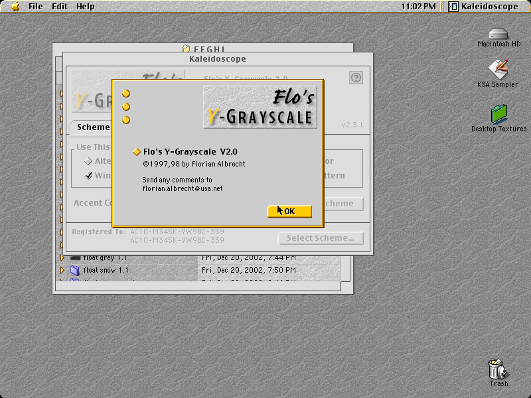
Task: Select the float snow 1.1 folder icon
Action: (x=75, y=270)
